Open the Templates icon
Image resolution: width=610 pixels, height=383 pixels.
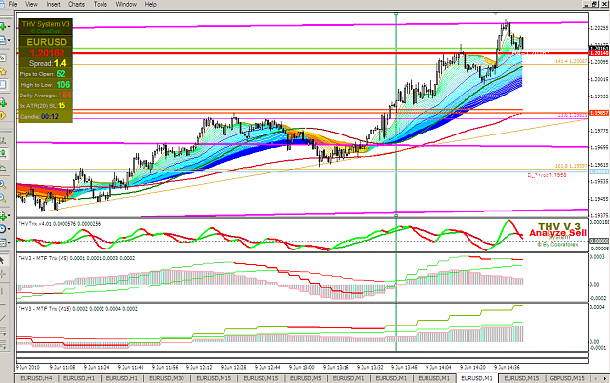(3, 242)
